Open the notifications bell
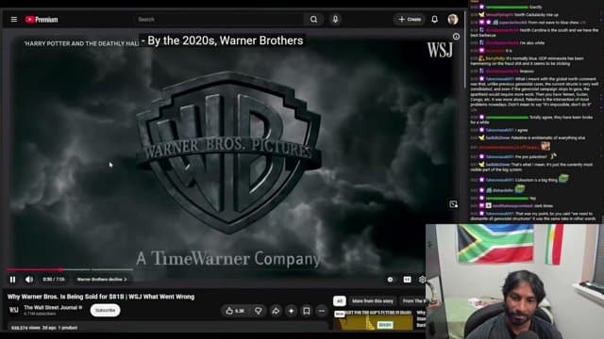Screen dimensions: 604x339 coord(434,19)
